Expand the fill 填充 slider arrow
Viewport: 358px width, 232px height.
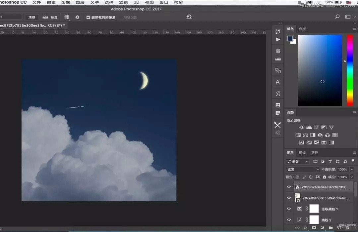point(352,177)
